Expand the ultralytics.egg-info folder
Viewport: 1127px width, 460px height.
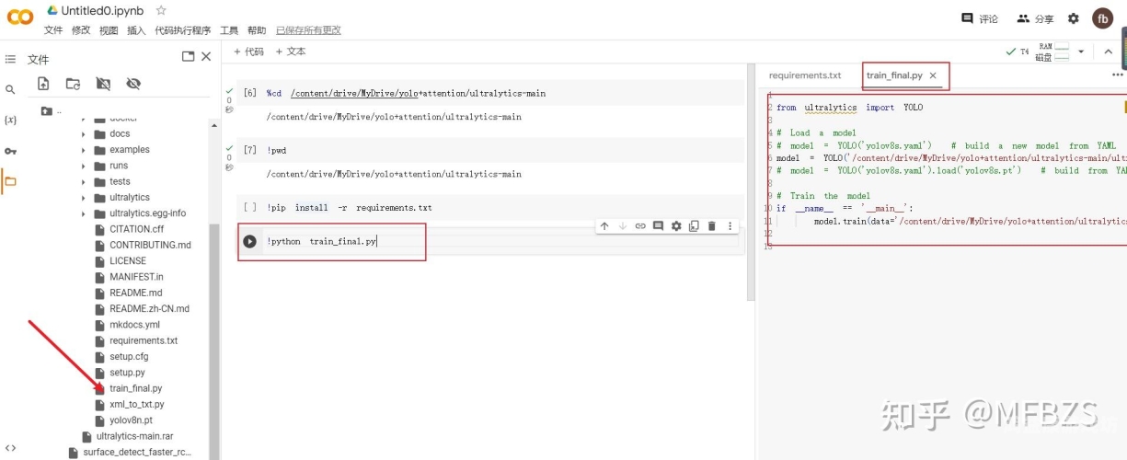[x=83, y=213]
